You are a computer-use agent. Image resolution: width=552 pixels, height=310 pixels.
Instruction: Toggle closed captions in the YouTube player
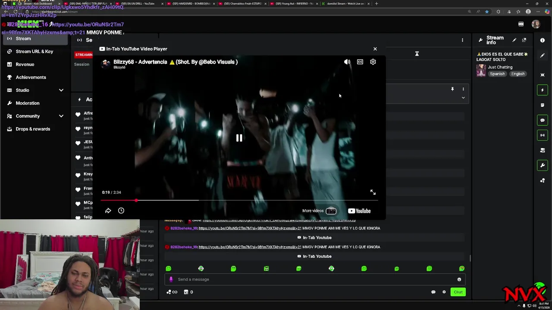(360, 62)
